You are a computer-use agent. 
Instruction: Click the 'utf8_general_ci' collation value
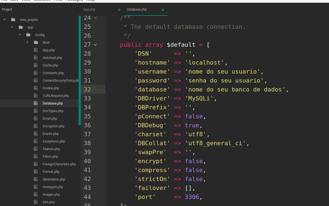[216, 143]
